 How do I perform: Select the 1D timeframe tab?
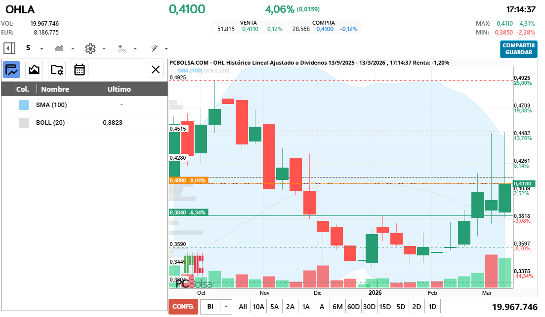pyautogui.click(x=431, y=306)
